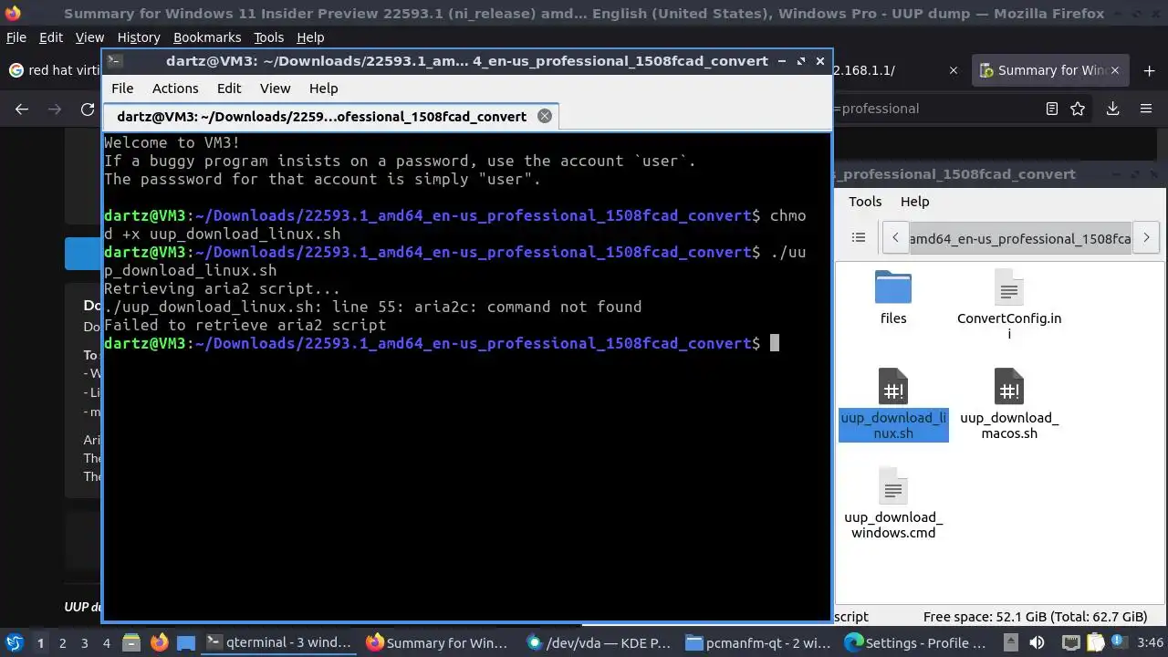Switch PCManFM to detailed list view icon

(x=858, y=237)
